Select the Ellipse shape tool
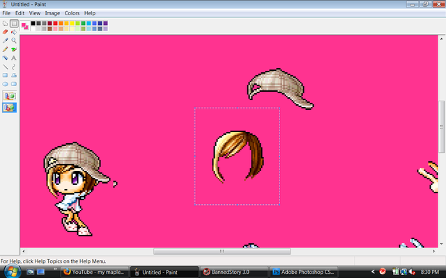The width and height of the screenshot is (446, 278). [5, 84]
